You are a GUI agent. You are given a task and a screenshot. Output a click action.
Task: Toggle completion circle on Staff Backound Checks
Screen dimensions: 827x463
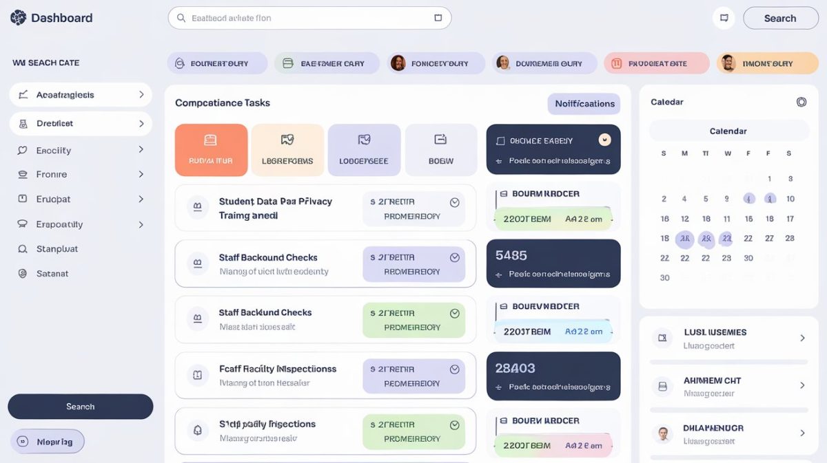[x=455, y=257]
